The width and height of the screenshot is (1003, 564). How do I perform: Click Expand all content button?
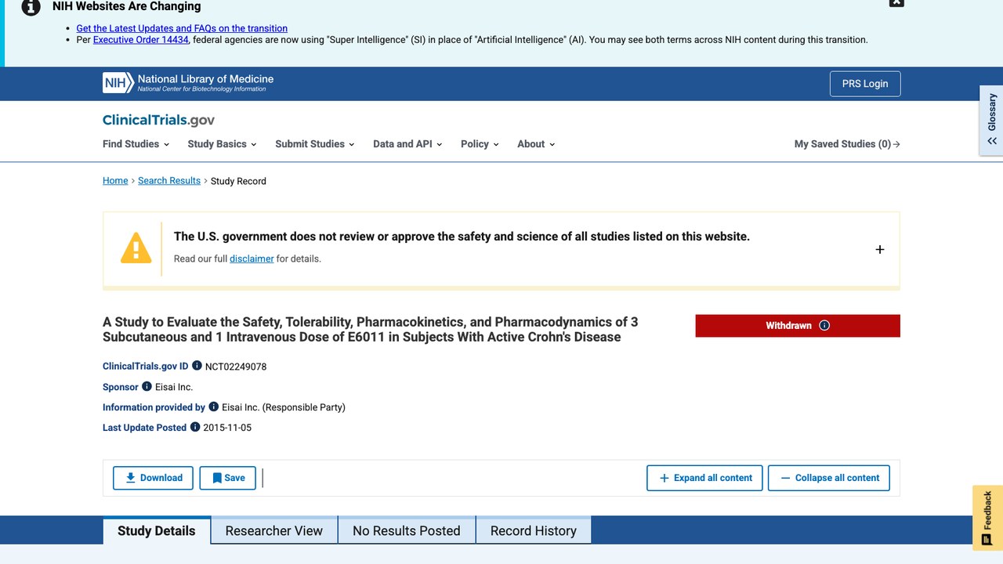pyautogui.click(x=704, y=478)
